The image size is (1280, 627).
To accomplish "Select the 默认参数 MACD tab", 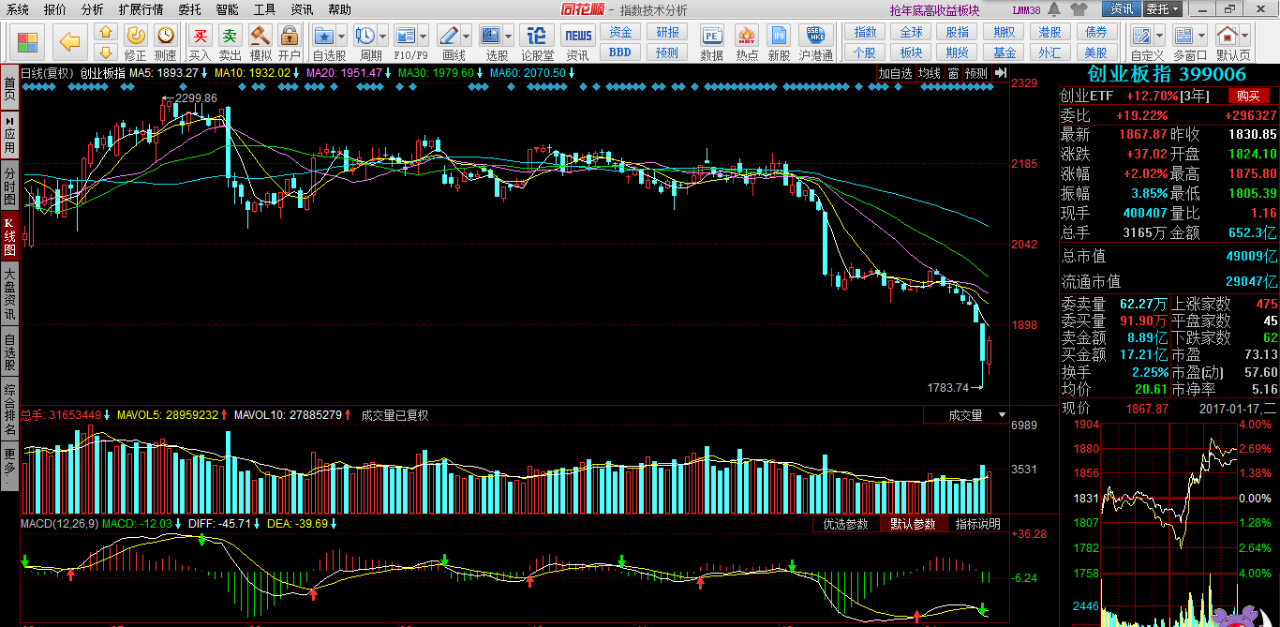I will [x=913, y=524].
